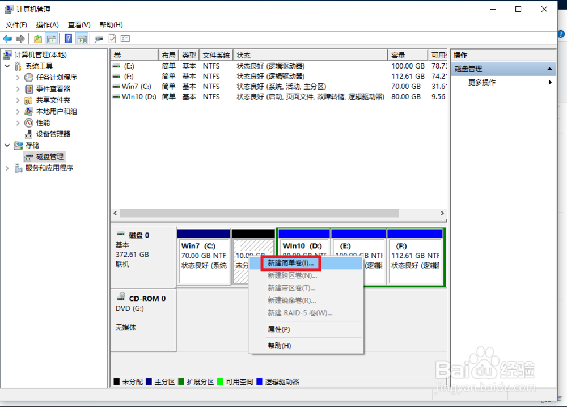The width and height of the screenshot is (567, 407).
Task: Click the back navigation arrow icon
Action: click(x=7, y=38)
